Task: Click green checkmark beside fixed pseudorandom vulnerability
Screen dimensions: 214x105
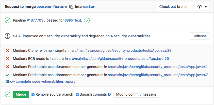Action: tap(8, 75)
